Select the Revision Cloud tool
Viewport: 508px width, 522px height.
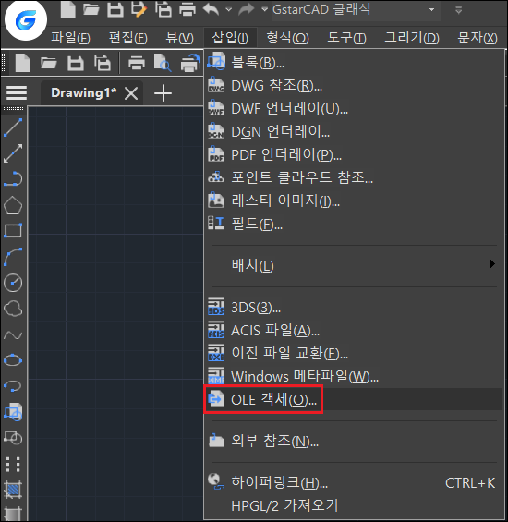click(13, 309)
